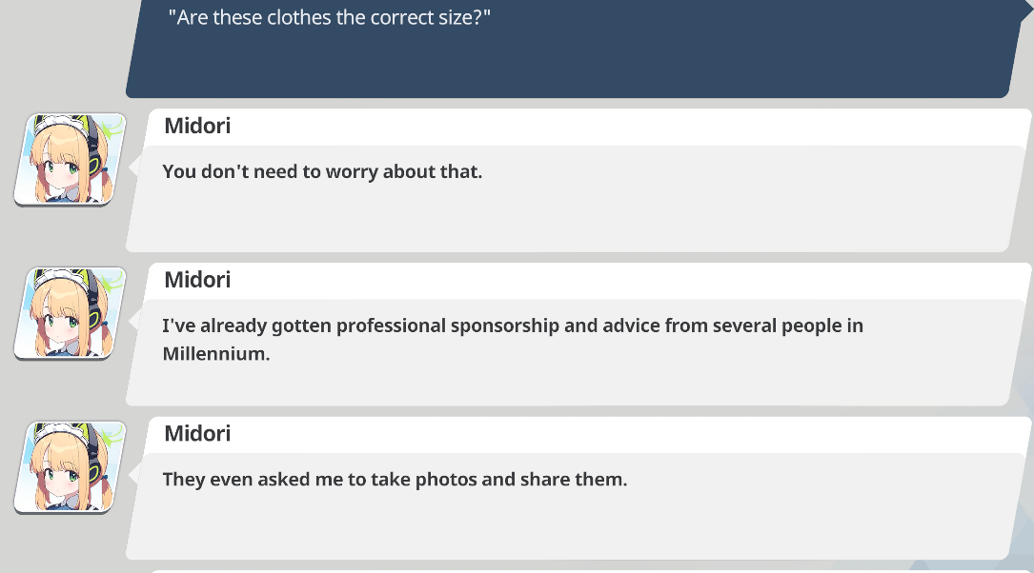The height and width of the screenshot is (573, 1034).
Task: Click the Midori name above "You don't need to worry"
Action: 197,126
